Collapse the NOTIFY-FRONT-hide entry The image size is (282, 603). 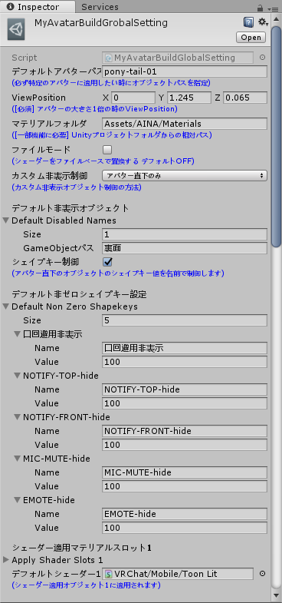18,417
